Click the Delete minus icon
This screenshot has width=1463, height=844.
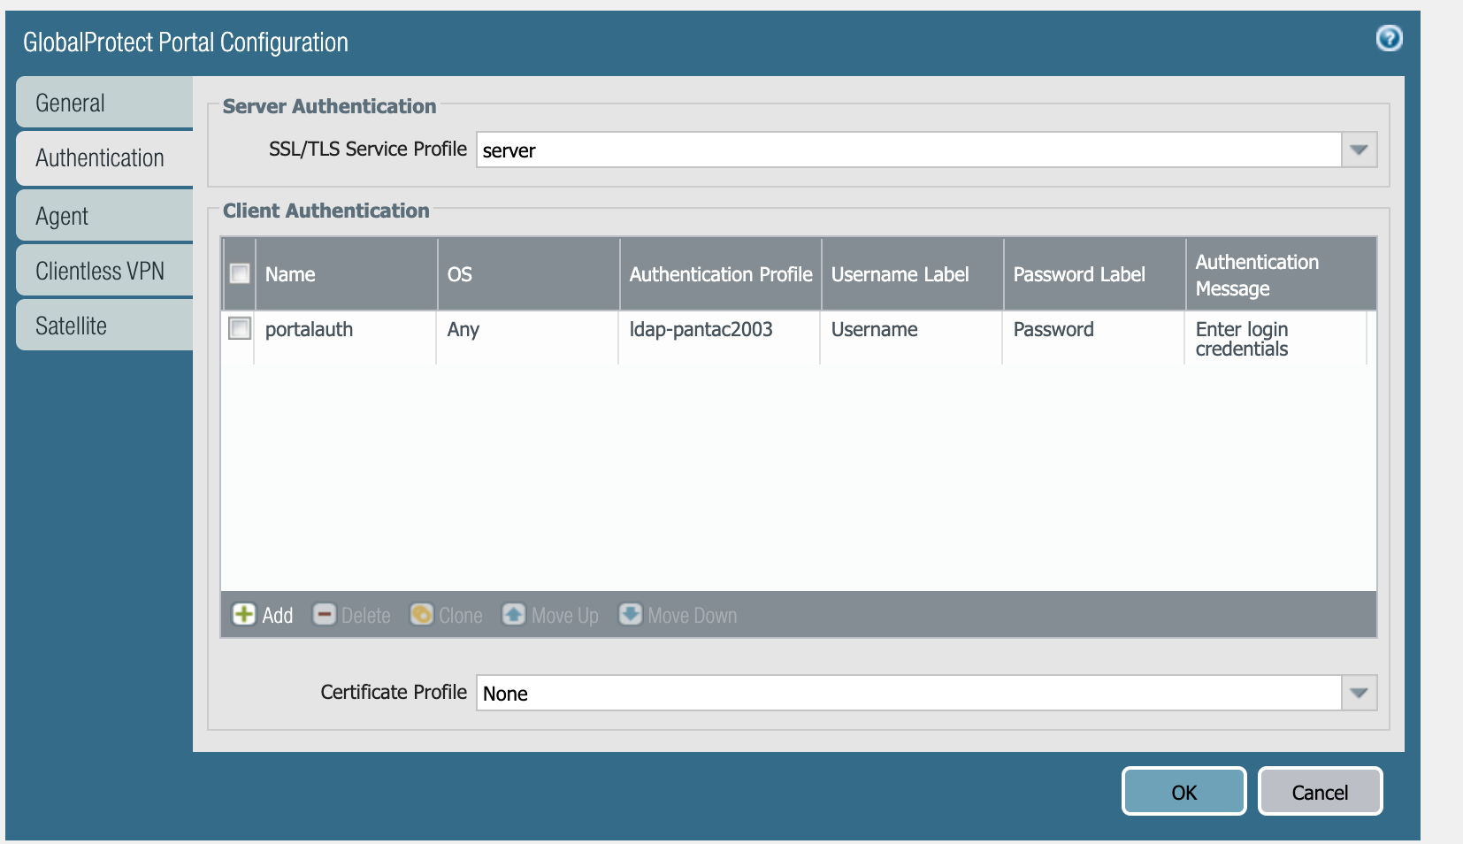tap(325, 615)
